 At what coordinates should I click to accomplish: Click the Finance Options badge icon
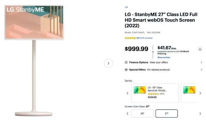coord(126,62)
